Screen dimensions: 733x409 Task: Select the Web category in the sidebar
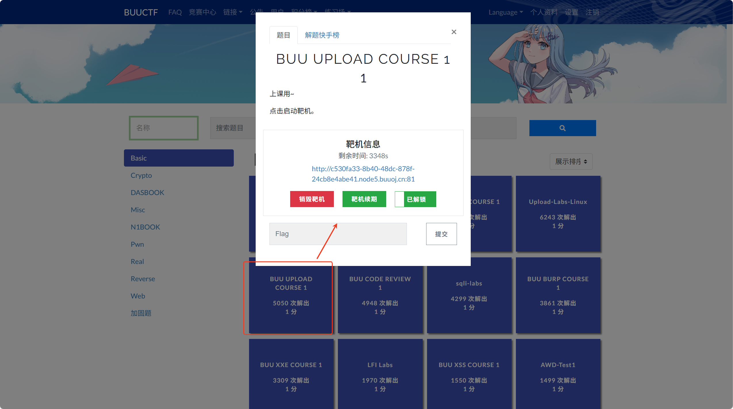[138, 296]
